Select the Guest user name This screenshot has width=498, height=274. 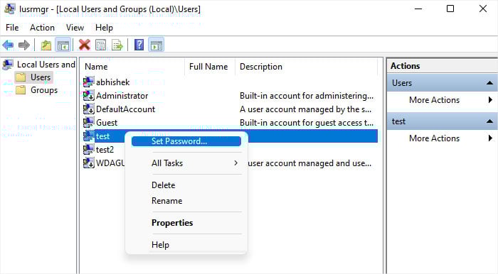107,123
